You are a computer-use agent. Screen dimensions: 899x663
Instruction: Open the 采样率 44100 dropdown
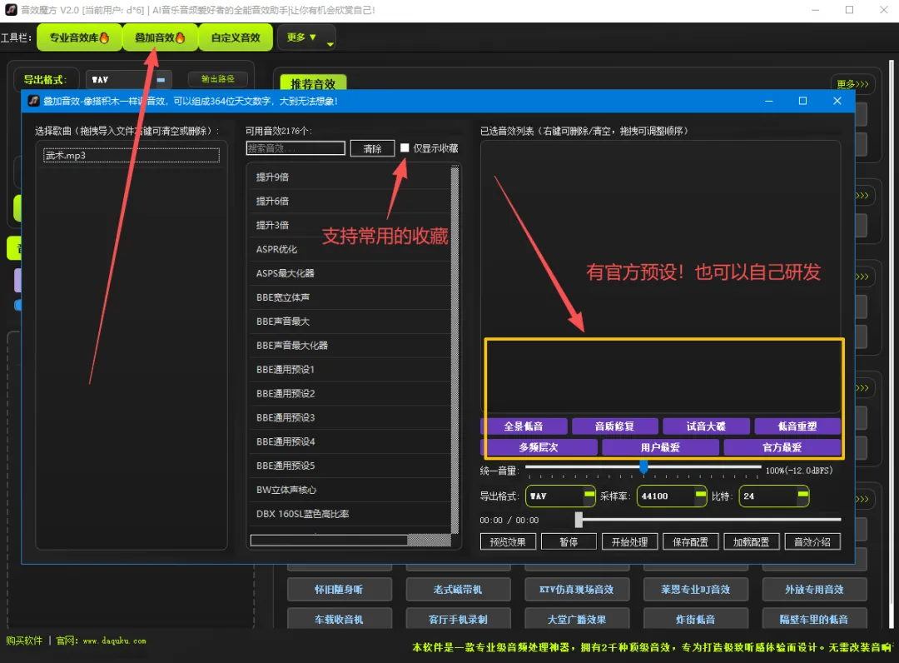point(672,496)
